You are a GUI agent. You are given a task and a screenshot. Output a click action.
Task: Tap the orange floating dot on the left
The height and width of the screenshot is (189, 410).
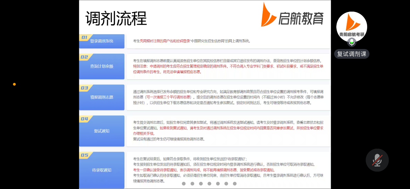pyautogui.click(x=14, y=84)
